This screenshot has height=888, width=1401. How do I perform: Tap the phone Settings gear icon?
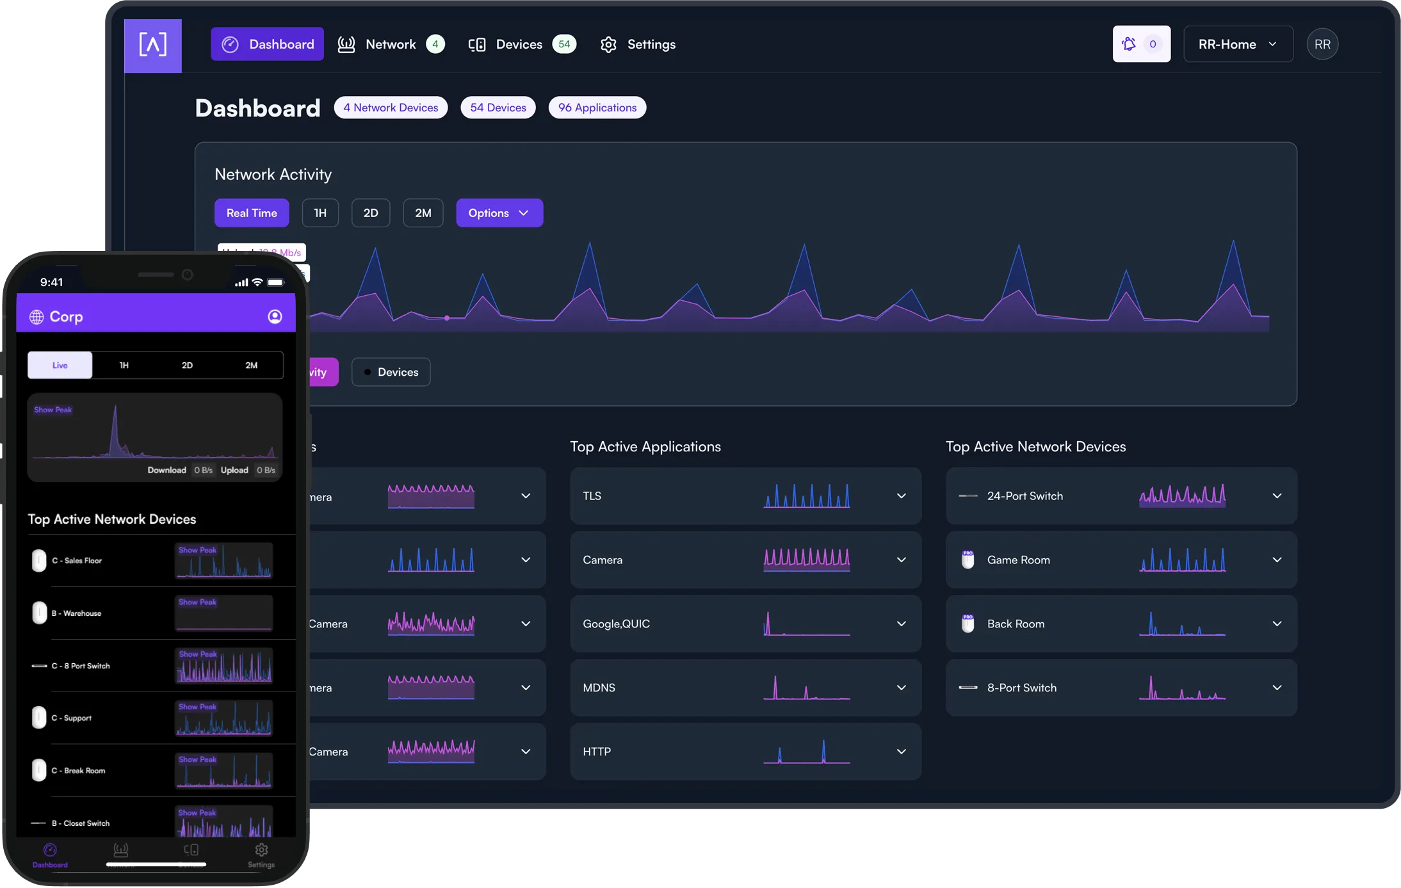[261, 850]
